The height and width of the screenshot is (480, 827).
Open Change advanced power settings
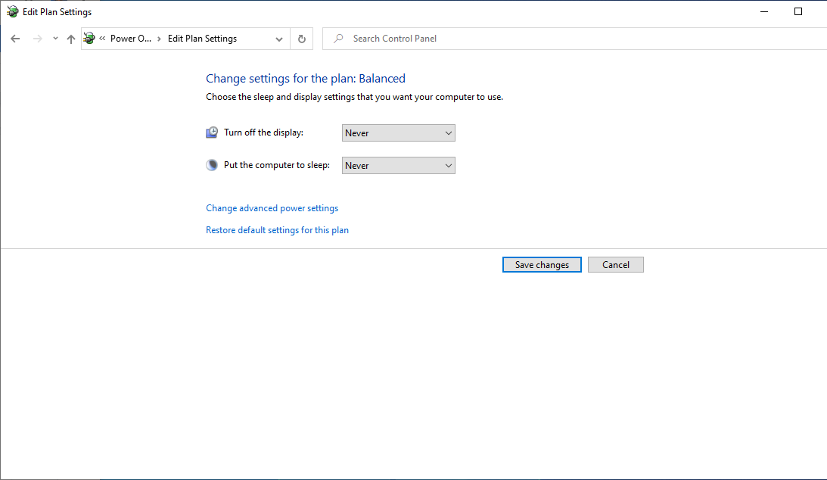point(272,208)
